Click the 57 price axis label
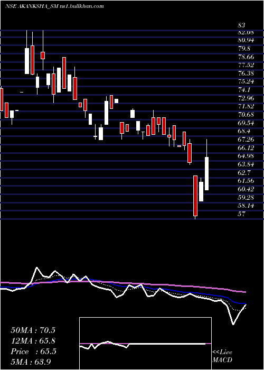The width and height of the screenshot is (264, 370). tap(242, 214)
